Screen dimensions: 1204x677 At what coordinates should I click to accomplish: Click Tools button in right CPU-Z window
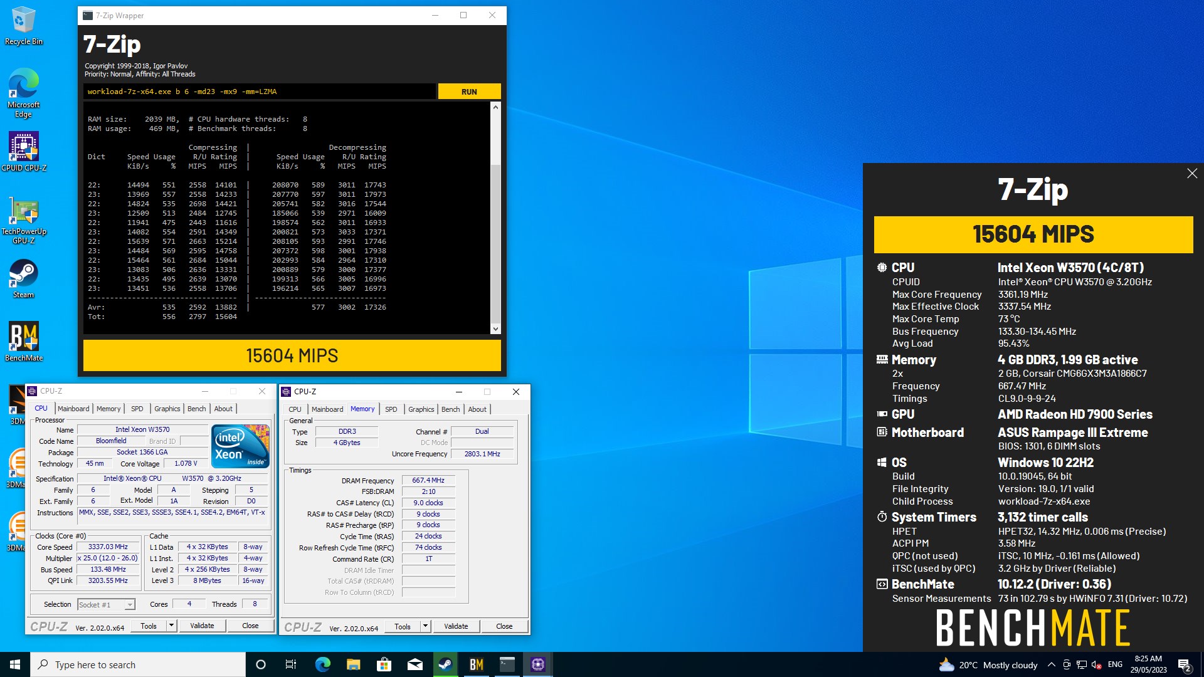tap(403, 627)
